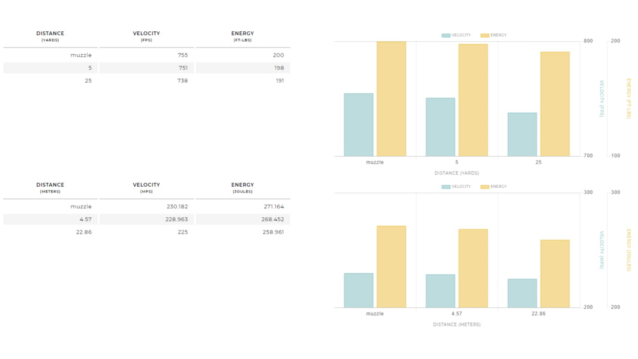Click the muzzle velocity bar in the meters chart
This screenshot has height=359, width=638.
click(359, 290)
